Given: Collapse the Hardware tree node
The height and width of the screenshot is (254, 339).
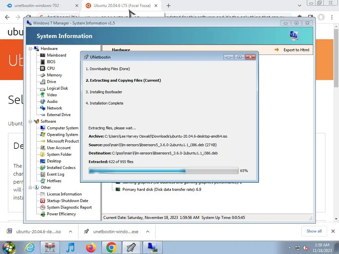Looking at the screenshot, I should (30, 49).
